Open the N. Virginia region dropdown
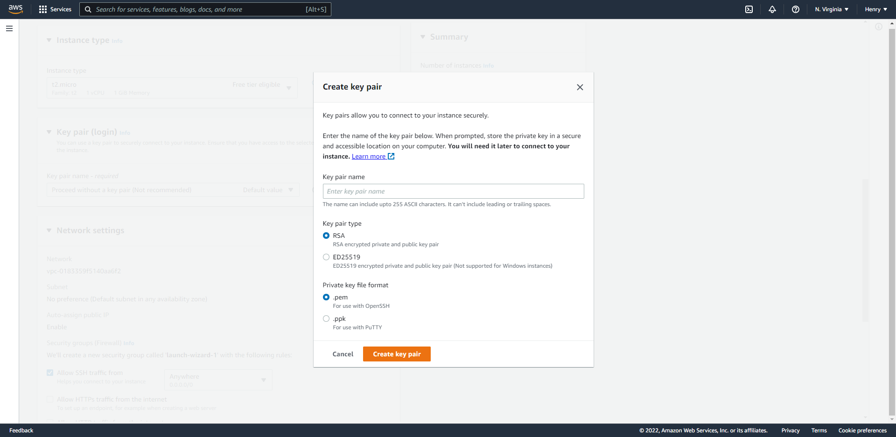Image resolution: width=896 pixels, height=437 pixels. tap(831, 9)
